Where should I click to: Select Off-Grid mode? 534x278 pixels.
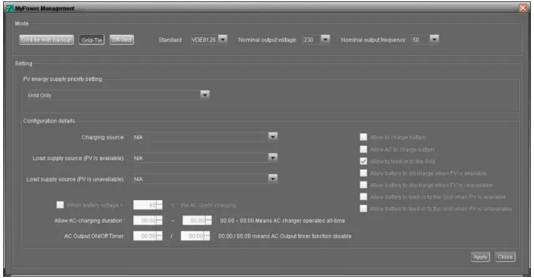coord(122,40)
